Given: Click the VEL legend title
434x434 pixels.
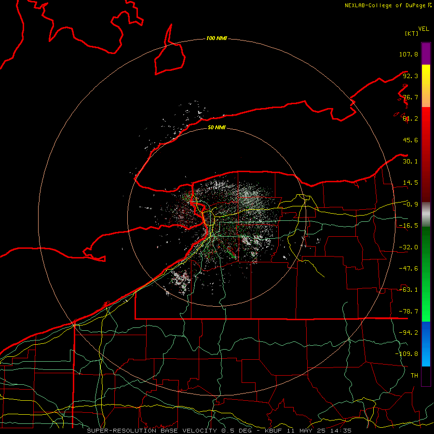Looking at the screenshot, I should [423, 29].
